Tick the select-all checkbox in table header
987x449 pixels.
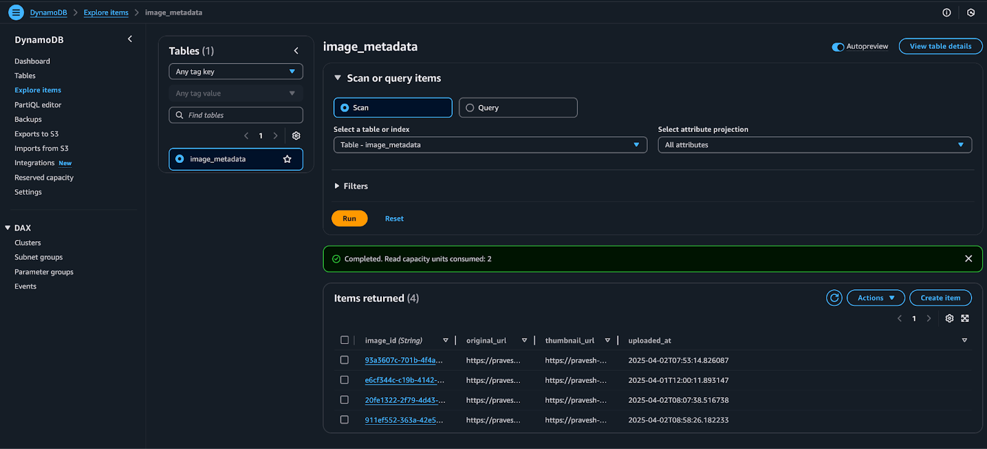(344, 340)
